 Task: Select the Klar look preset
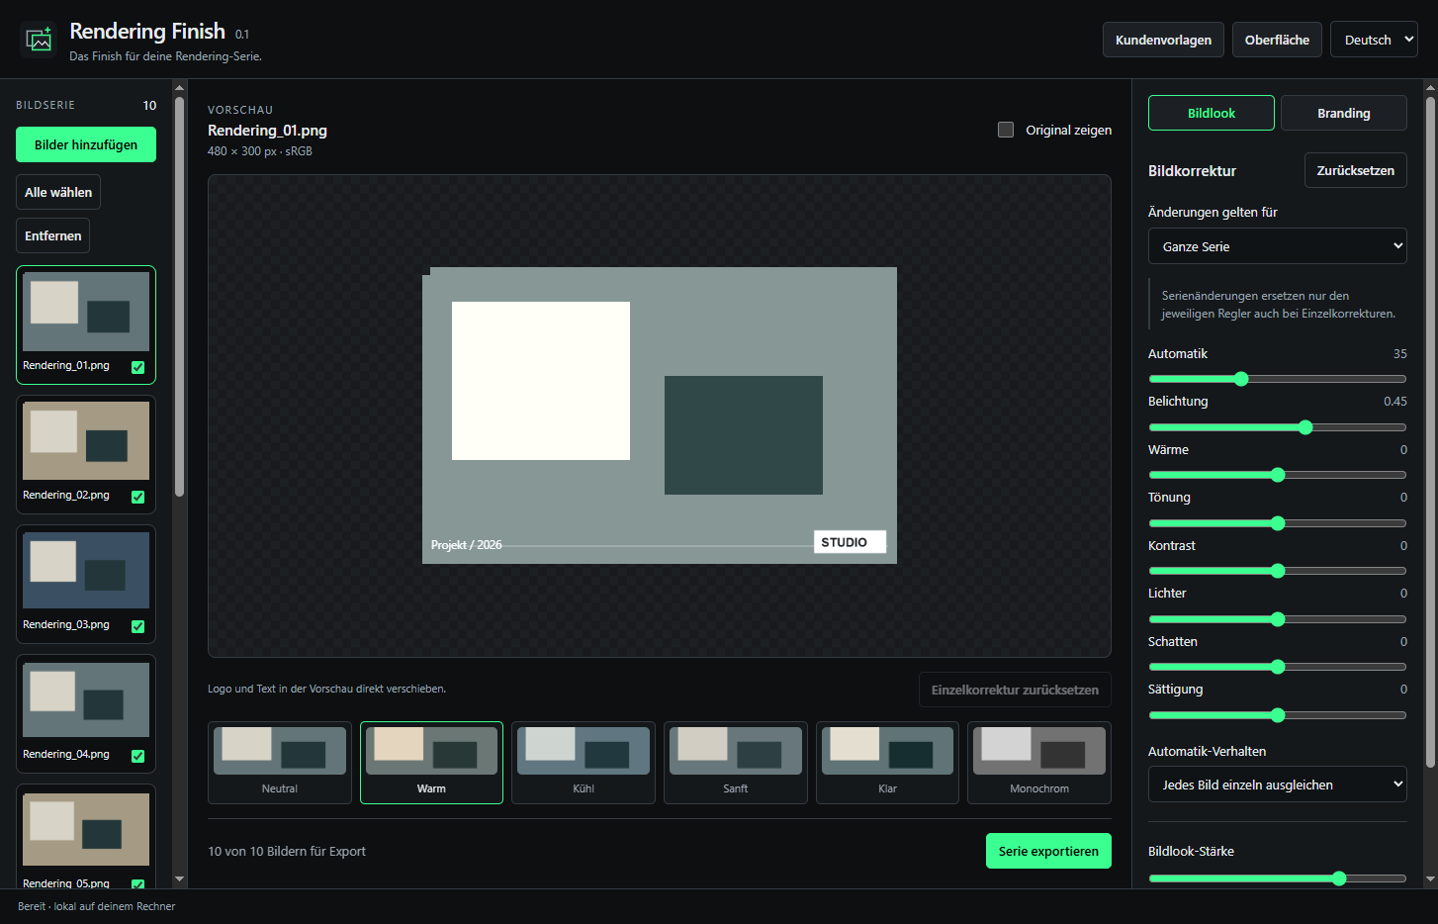pos(887,763)
